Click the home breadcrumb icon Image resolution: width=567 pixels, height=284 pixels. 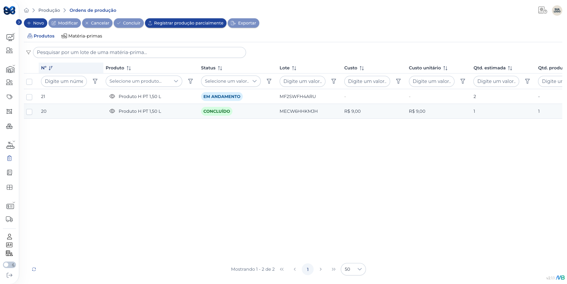[x=26, y=10]
